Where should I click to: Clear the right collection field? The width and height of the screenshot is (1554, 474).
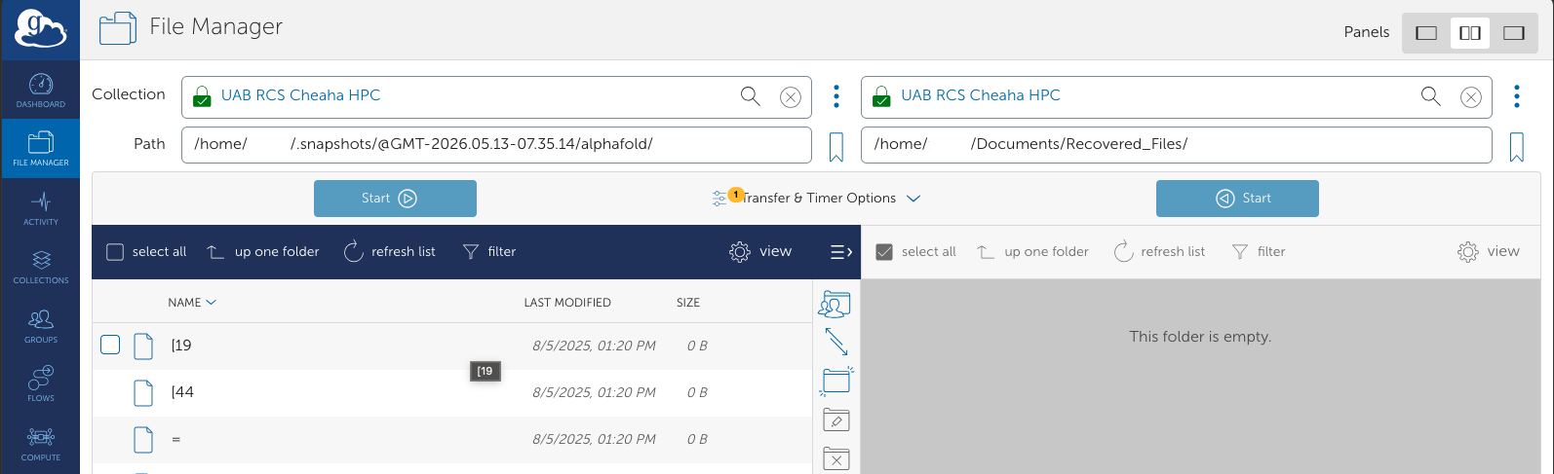pos(1471,96)
